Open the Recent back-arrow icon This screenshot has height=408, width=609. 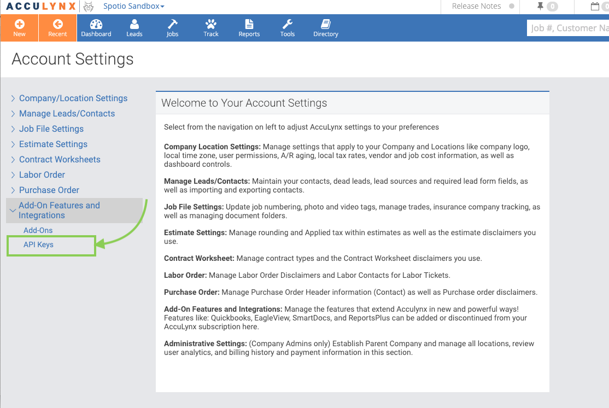pyautogui.click(x=57, y=24)
